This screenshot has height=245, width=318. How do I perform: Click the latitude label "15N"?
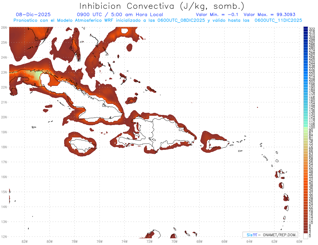(4, 192)
